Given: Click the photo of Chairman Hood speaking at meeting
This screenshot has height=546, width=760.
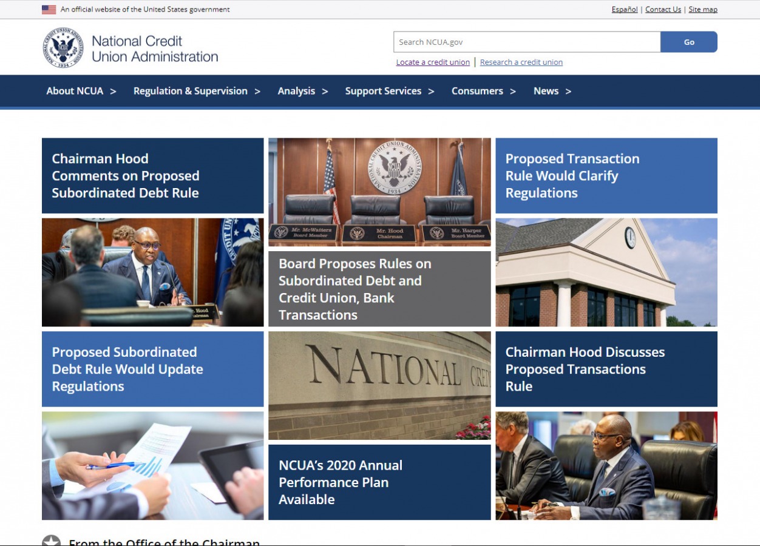Looking at the screenshot, I should [153, 272].
